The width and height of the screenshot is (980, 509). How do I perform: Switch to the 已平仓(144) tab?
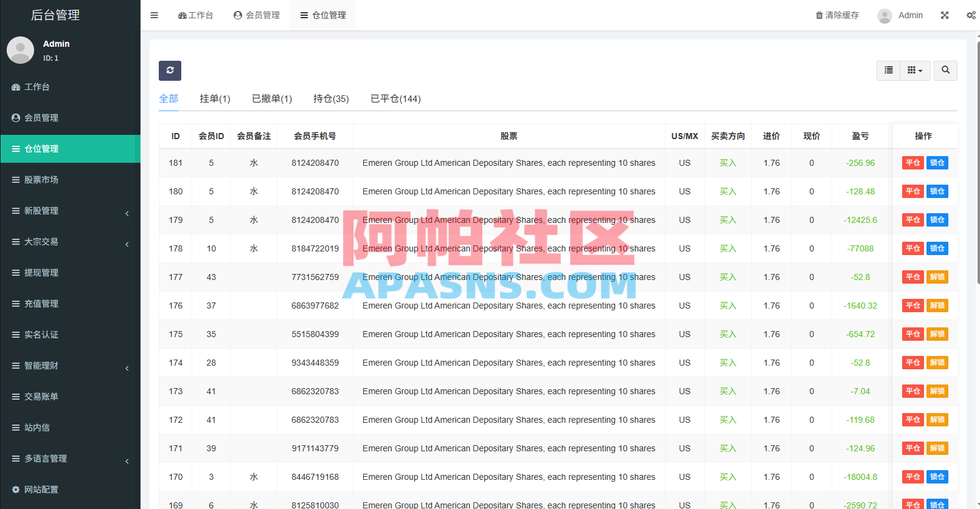(395, 98)
